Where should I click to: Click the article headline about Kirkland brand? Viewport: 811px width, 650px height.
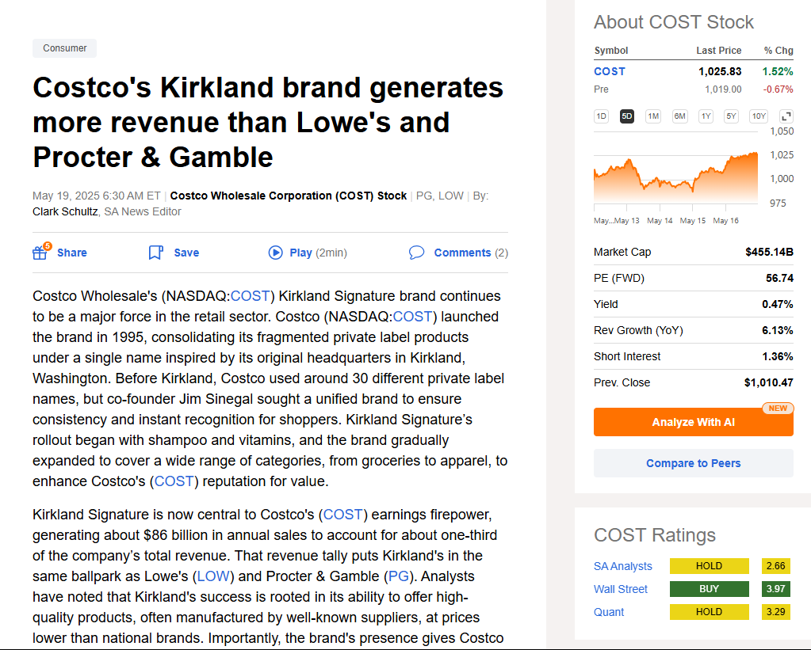coord(268,122)
